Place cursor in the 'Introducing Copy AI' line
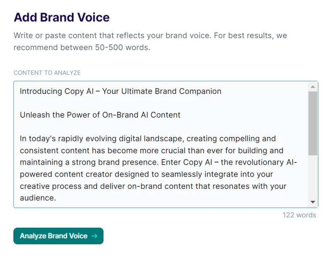Image resolution: width=336 pixels, height=263 pixels. (x=120, y=91)
